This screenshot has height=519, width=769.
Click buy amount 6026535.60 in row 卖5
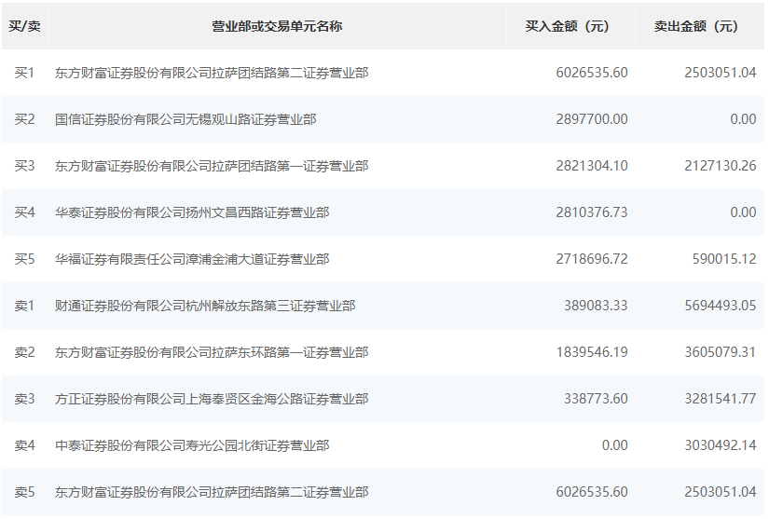tap(592, 492)
